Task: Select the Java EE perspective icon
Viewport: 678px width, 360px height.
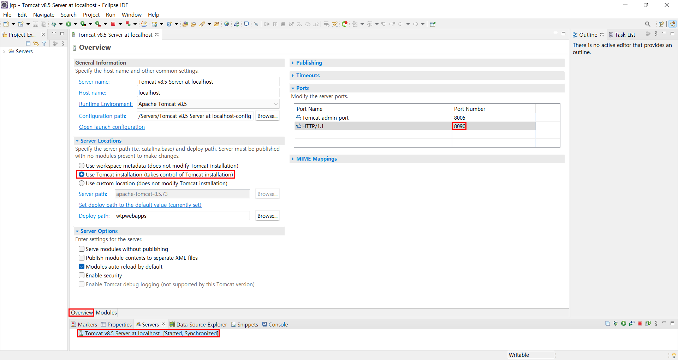Action: 672,24
